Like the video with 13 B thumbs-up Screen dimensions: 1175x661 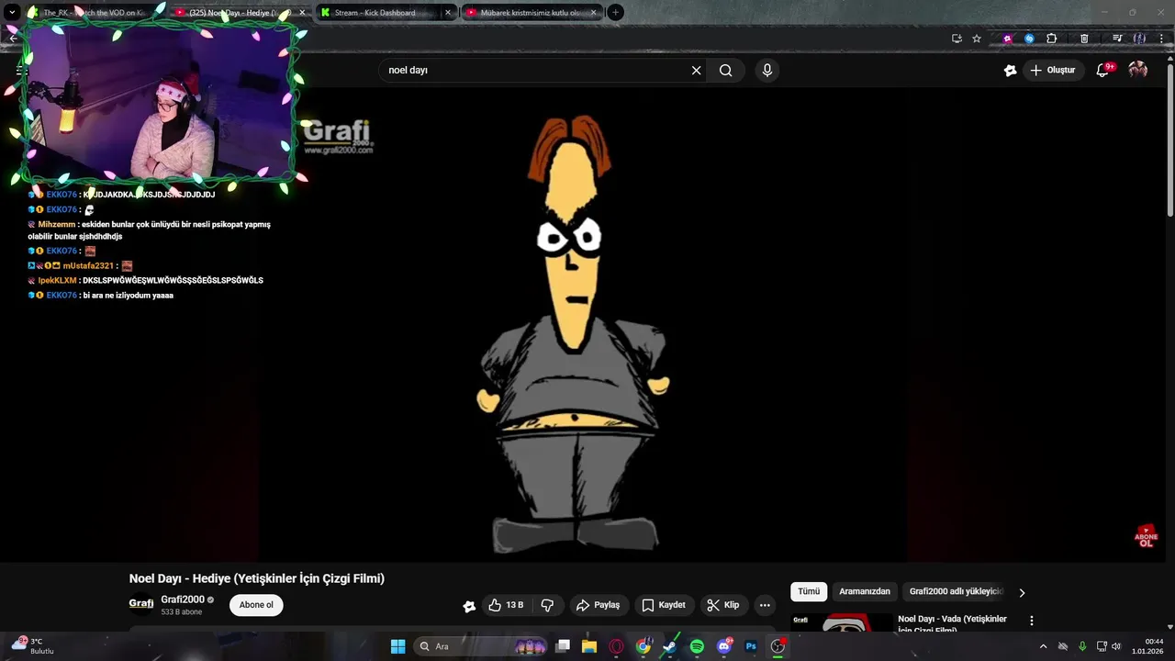coord(506,605)
